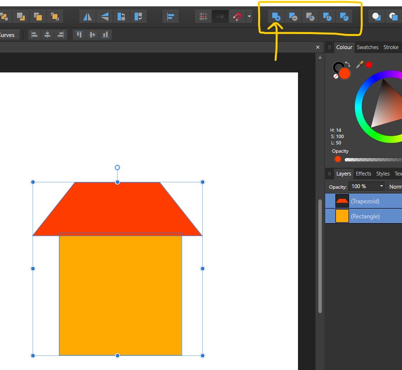Align selected objects to horizontal centre
The width and height of the screenshot is (402, 370).
tap(48, 35)
